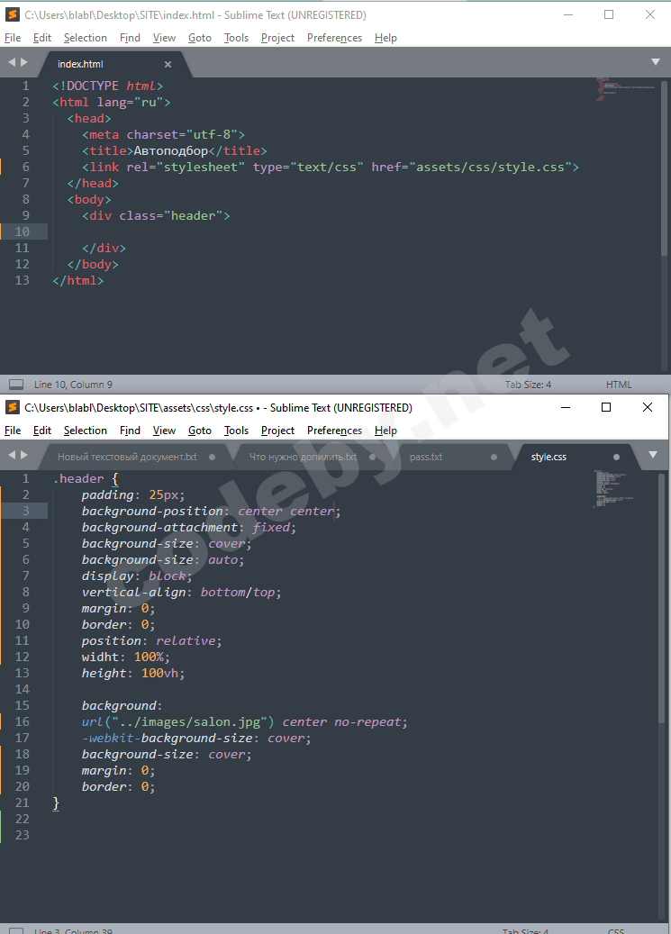Maximize the style.css window
Image resolution: width=671 pixels, height=934 pixels.
(x=606, y=407)
